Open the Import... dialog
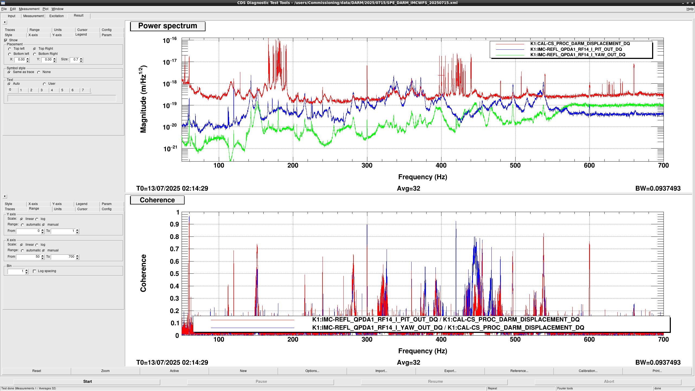Image resolution: width=695 pixels, height=391 pixels. (381, 371)
